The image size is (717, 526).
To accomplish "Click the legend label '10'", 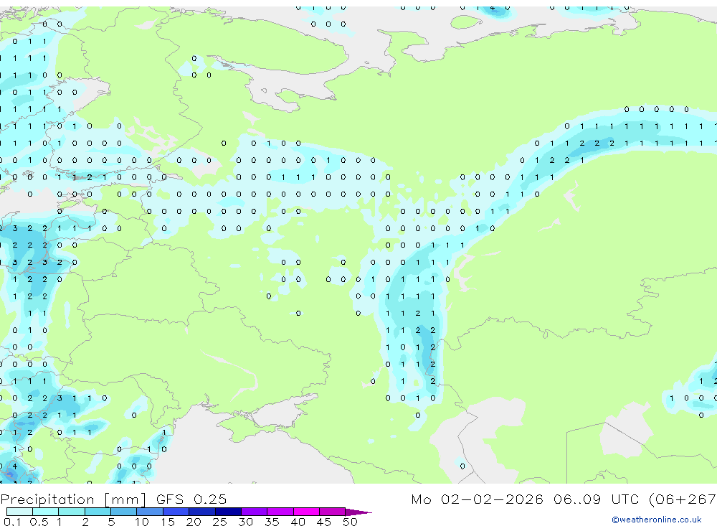I will pos(141,522).
